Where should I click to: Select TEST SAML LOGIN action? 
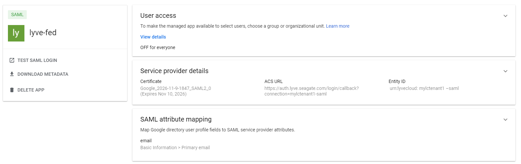tap(37, 60)
